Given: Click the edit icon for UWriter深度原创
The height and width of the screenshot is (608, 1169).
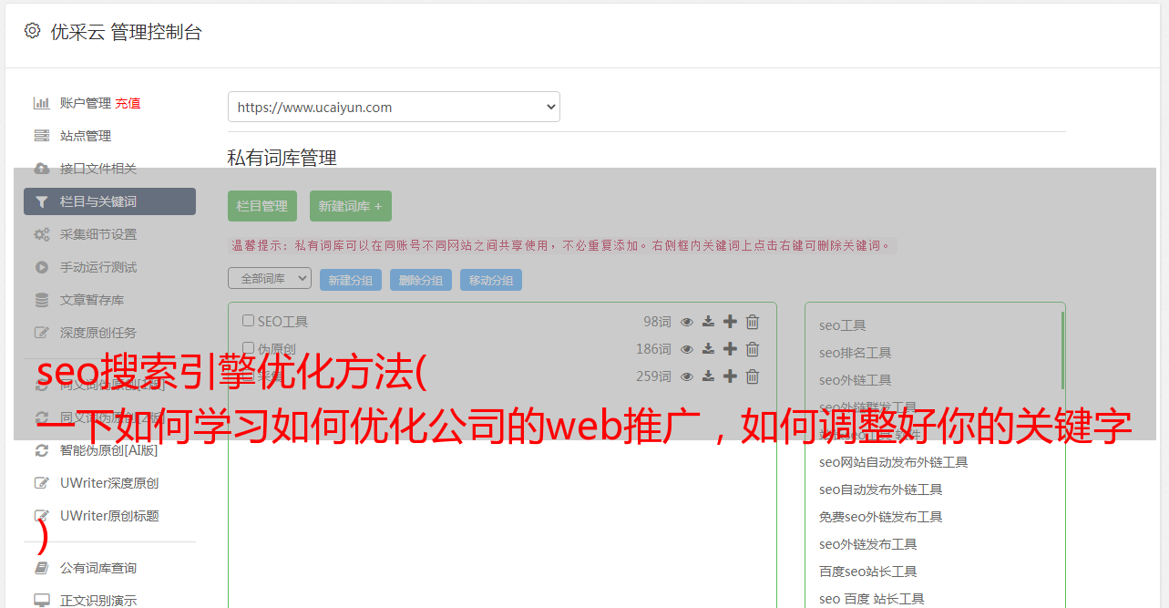Looking at the screenshot, I should 41,483.
